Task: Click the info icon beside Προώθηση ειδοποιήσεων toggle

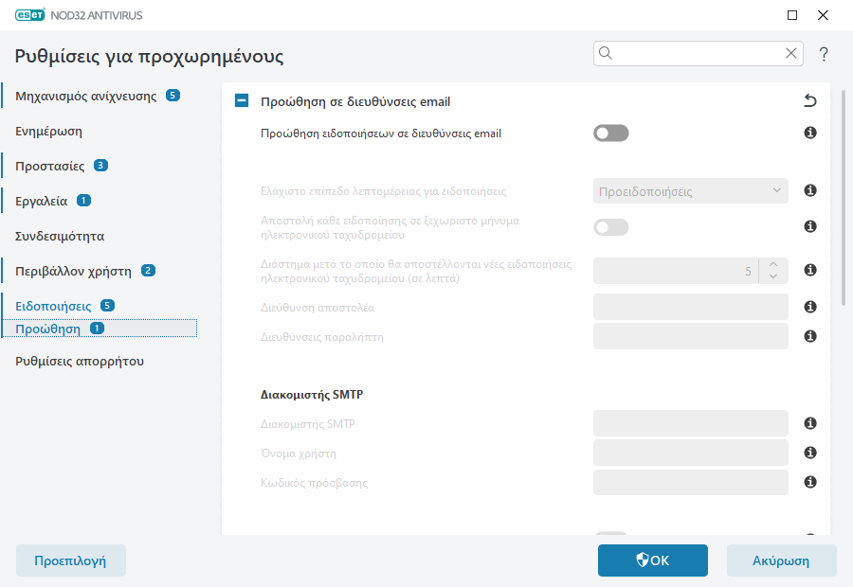Action: [810, 133]
